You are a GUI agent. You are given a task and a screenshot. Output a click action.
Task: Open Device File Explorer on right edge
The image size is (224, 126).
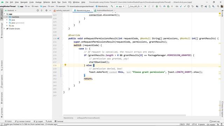(x=222, y=109)
